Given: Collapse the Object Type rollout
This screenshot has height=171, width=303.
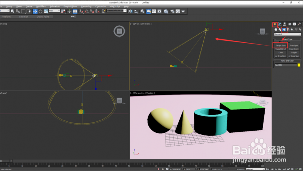Looking at the screenshot, I should [287, 39].
